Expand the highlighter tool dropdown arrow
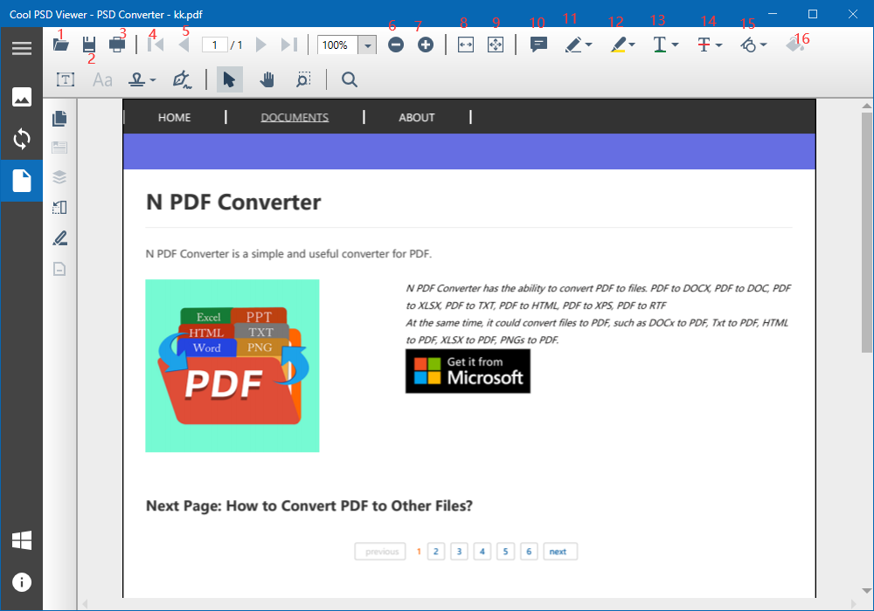Viewport: 874px width, 611px height. (x=632, y=45)
